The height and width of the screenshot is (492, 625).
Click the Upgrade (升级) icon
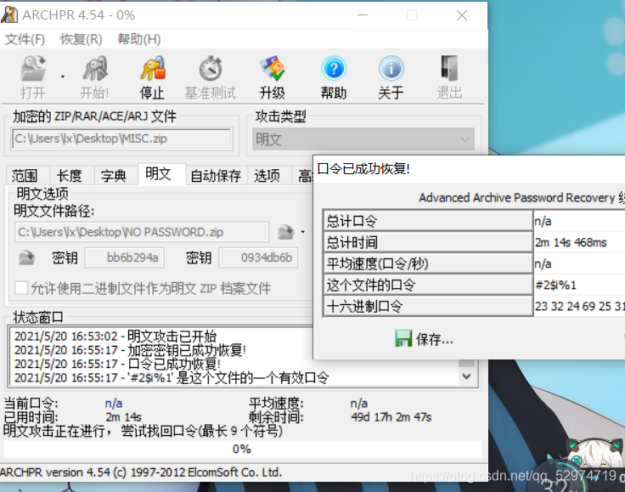coord(273,69)
